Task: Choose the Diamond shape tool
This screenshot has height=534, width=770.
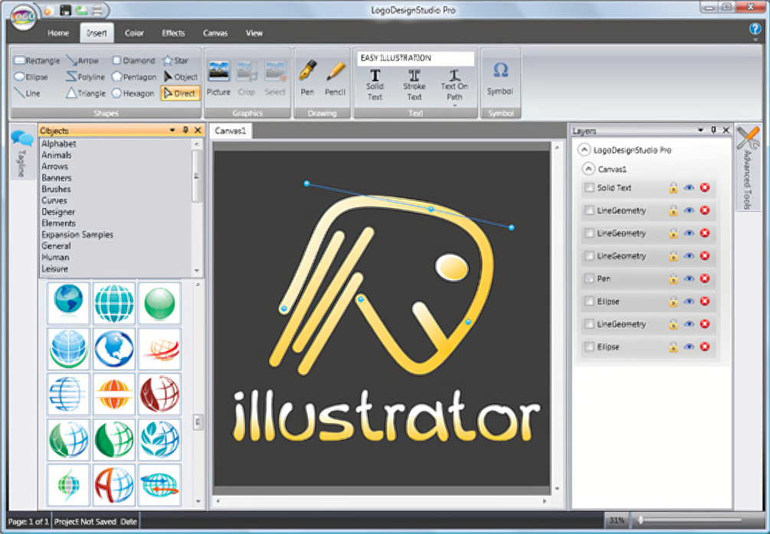Action: tap(133, 60)
